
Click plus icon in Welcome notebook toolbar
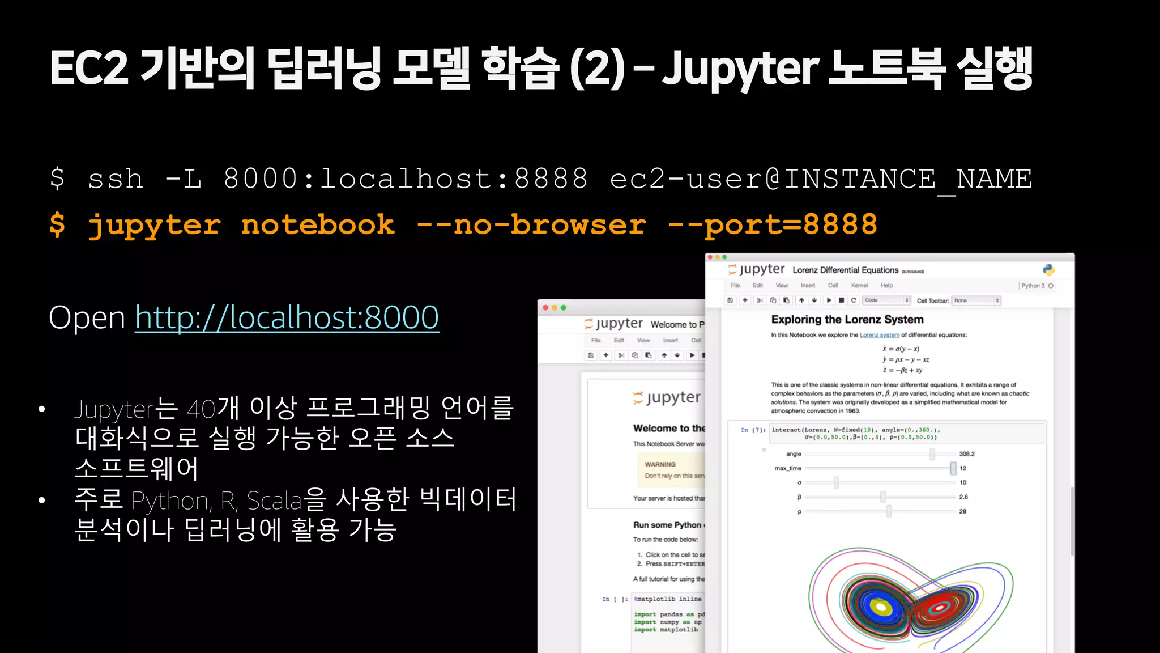click(x=605, y=355)
